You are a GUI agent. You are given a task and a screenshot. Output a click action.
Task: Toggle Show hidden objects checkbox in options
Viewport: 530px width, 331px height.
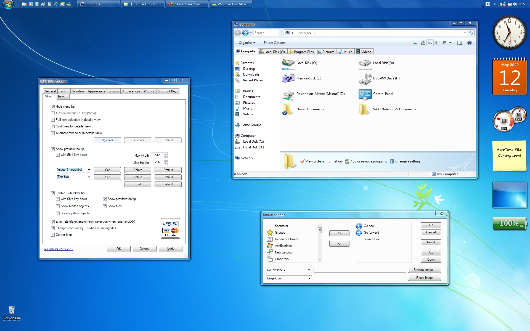[x=58, y=205]
